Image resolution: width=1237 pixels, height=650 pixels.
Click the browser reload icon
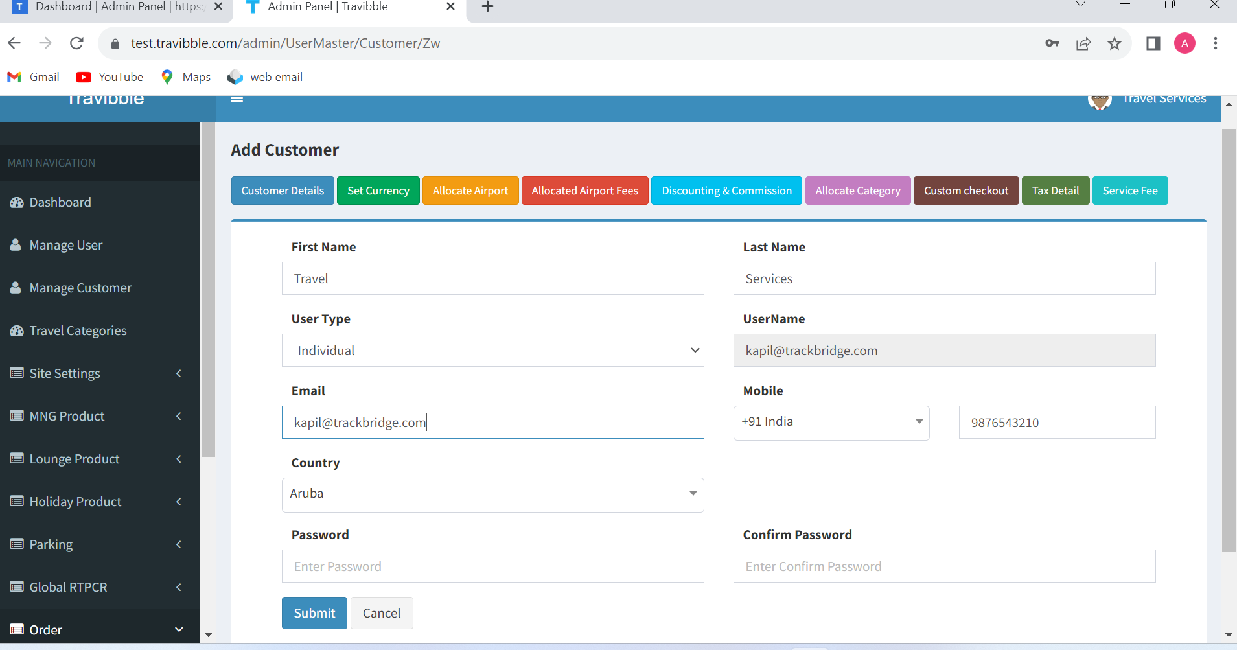[76, 43]
